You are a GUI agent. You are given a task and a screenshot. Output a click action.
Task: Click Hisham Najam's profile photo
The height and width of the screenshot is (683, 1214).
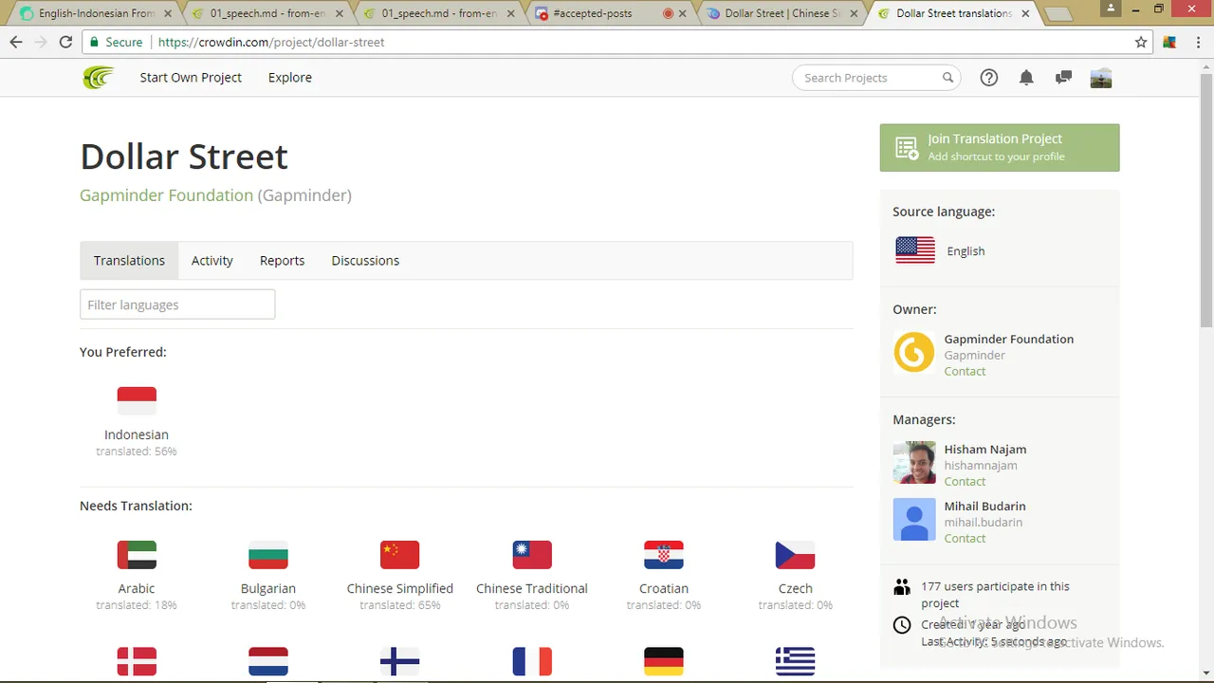(914, 463)
